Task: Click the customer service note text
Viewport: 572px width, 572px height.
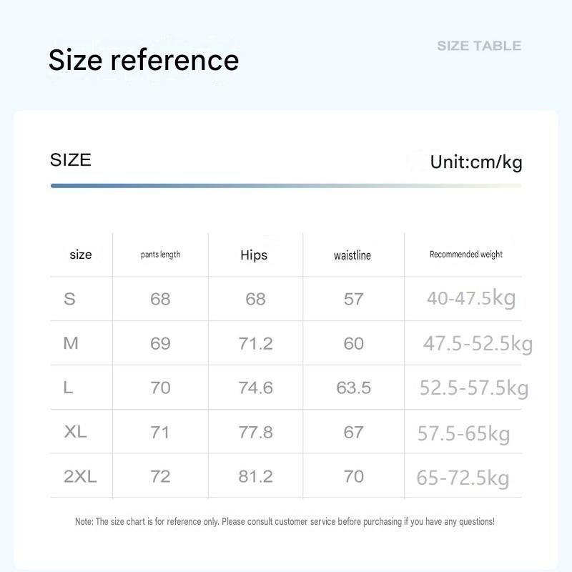Action: (x=285, y=522)
